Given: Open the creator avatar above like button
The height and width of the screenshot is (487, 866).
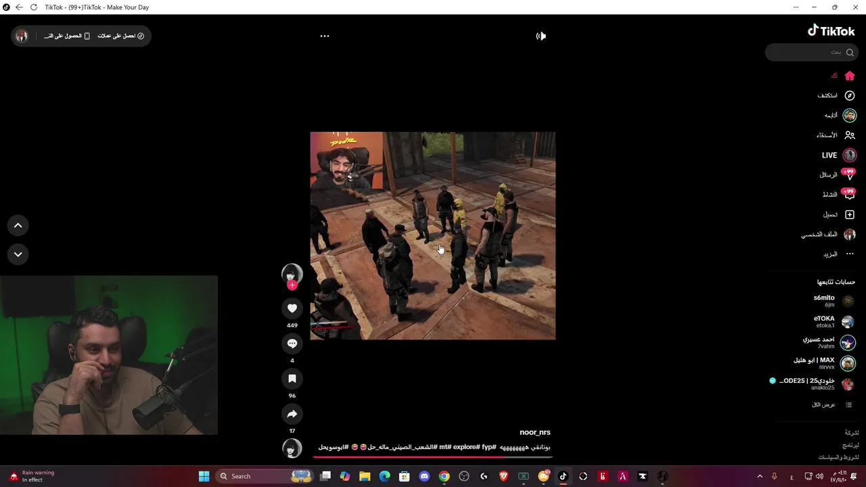Looking at the screenshot, I should click(292, 273).
